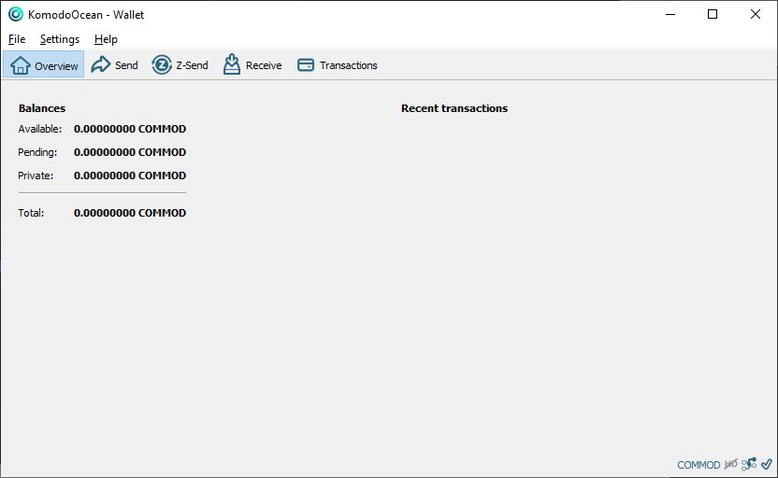Image resolution: width=778 pixels, height=478 pixels.
Task: Open the Help menu
Action: (x=106, y=39)
